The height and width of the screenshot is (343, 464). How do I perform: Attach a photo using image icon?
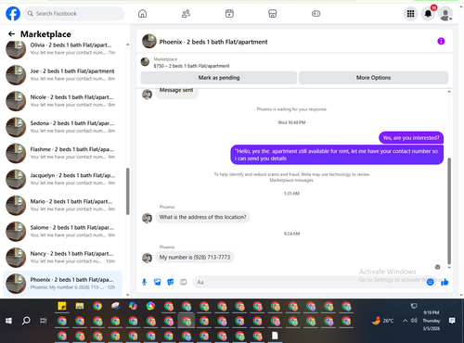point(157,282)
